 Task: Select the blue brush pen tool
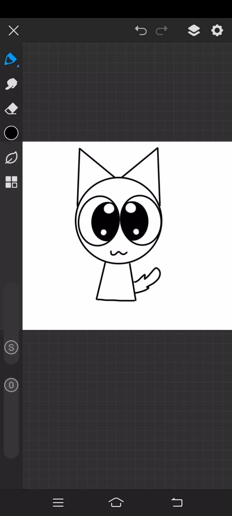[x=11, y=59]
